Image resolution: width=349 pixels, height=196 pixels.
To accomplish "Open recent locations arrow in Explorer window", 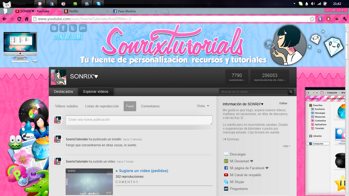I will [x=317, y=93].
